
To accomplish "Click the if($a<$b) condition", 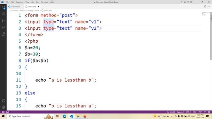I will coord(36,60).
